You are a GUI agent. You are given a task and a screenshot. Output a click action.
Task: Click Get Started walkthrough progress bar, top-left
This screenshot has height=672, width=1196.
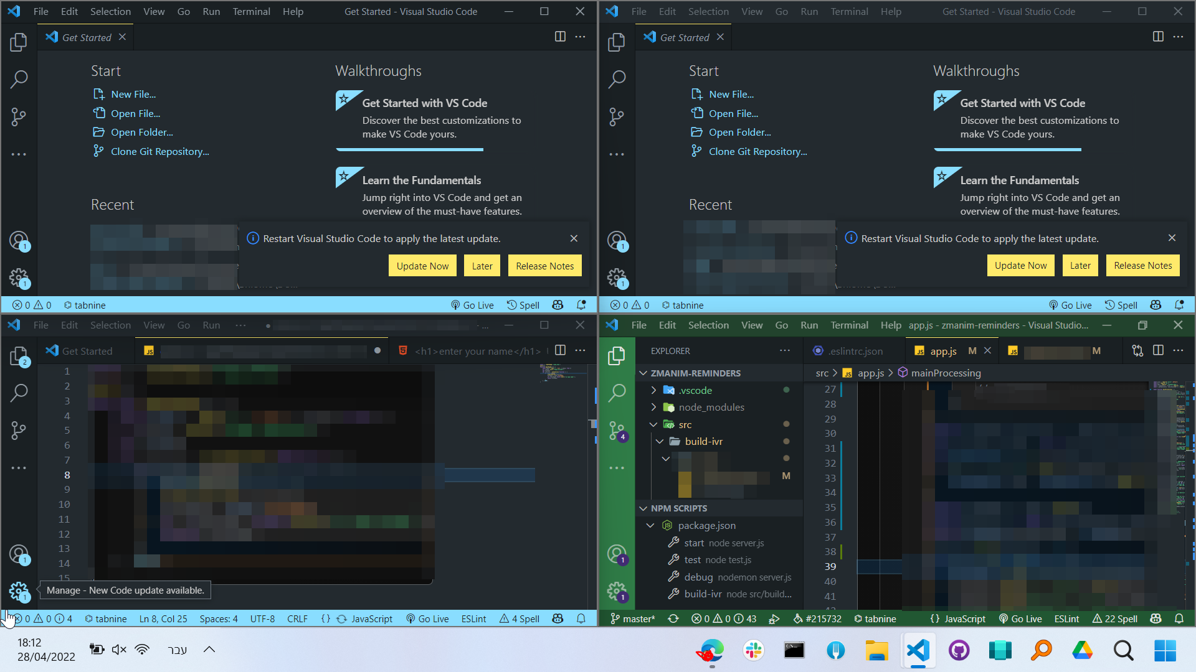(410, 149)
